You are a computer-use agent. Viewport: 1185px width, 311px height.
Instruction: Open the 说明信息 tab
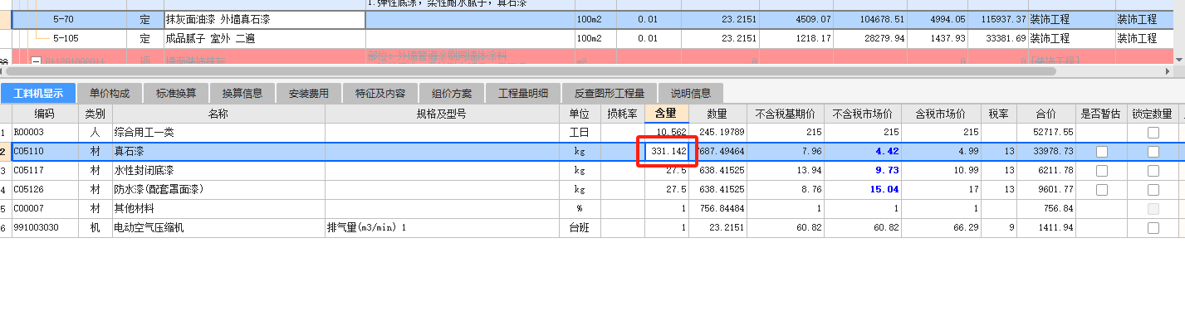click(691, 94)
